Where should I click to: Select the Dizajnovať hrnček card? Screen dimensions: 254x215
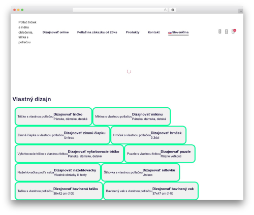148,135
